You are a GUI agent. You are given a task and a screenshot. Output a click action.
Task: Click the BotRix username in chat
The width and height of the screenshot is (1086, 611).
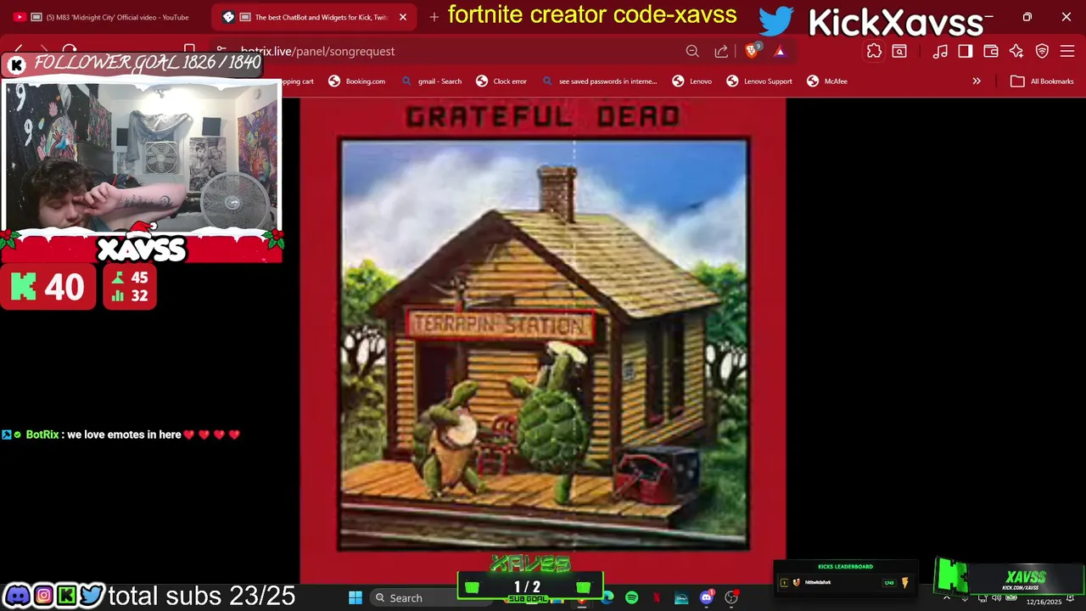tap(42, 434)
